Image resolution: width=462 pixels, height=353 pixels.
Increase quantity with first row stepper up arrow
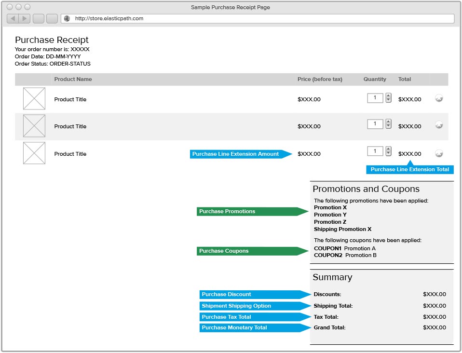coord(388,95)
